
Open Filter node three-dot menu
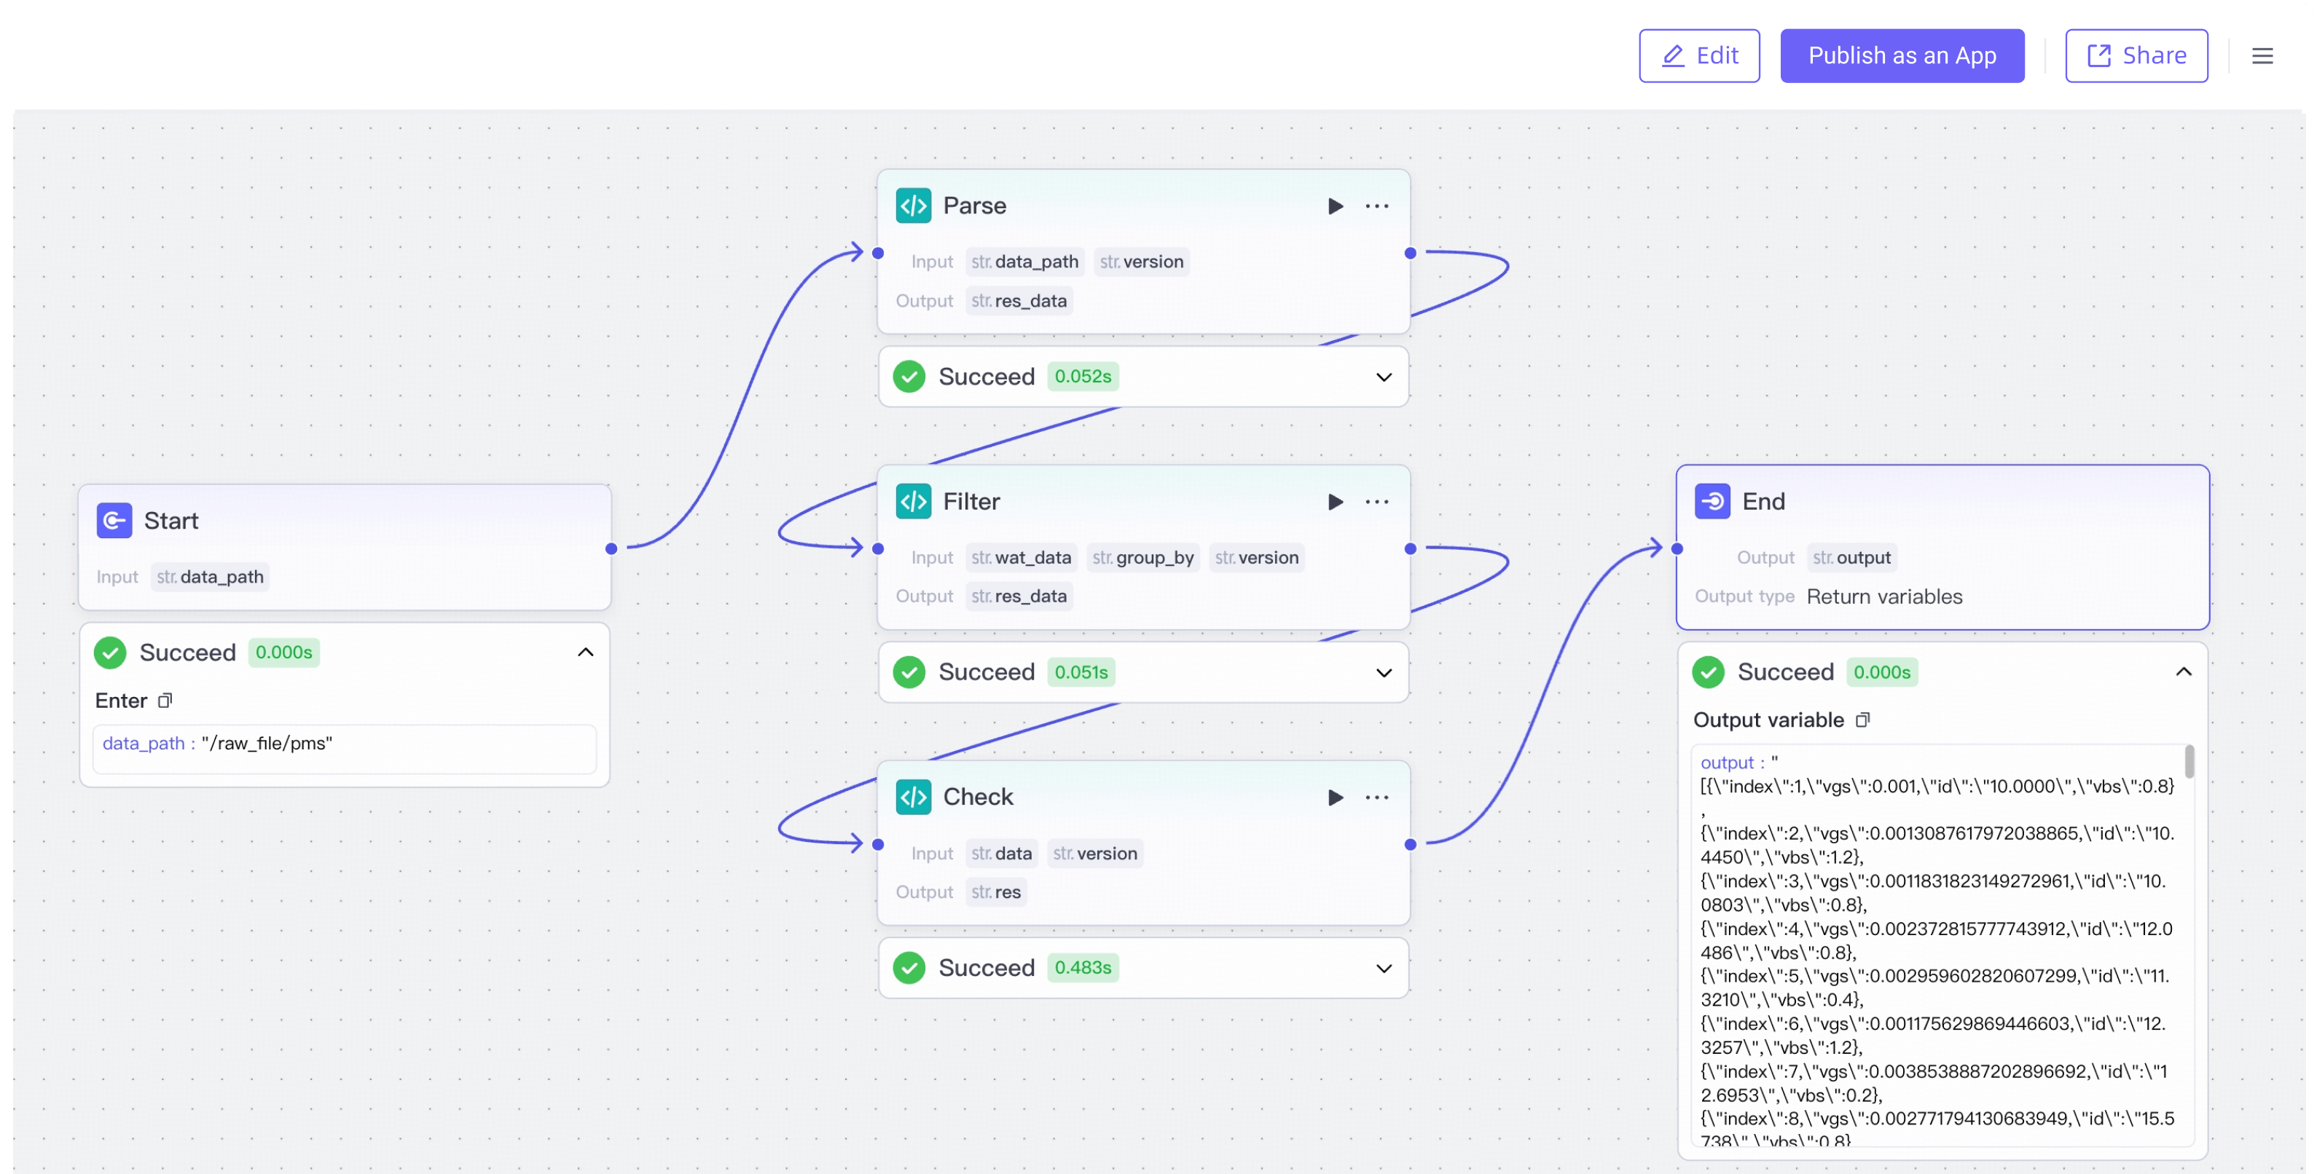[x=1376, y=502]
